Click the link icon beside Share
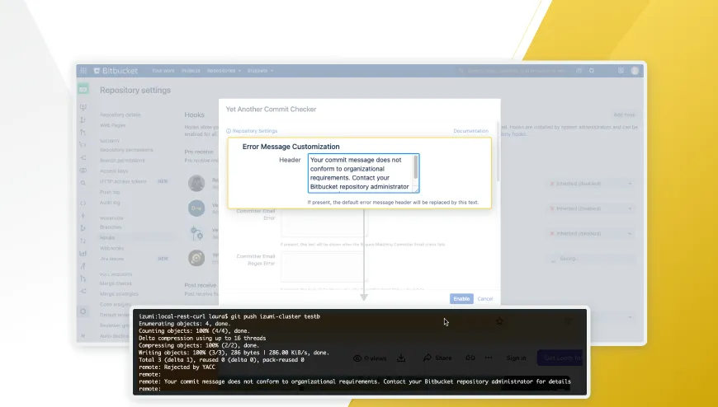This screenshot has width=718, height=407. (470, 358)
